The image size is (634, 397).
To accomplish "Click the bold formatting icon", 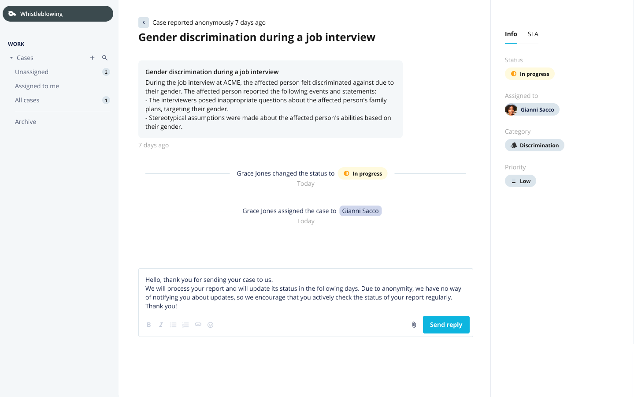I will click(x=149, y=325).
